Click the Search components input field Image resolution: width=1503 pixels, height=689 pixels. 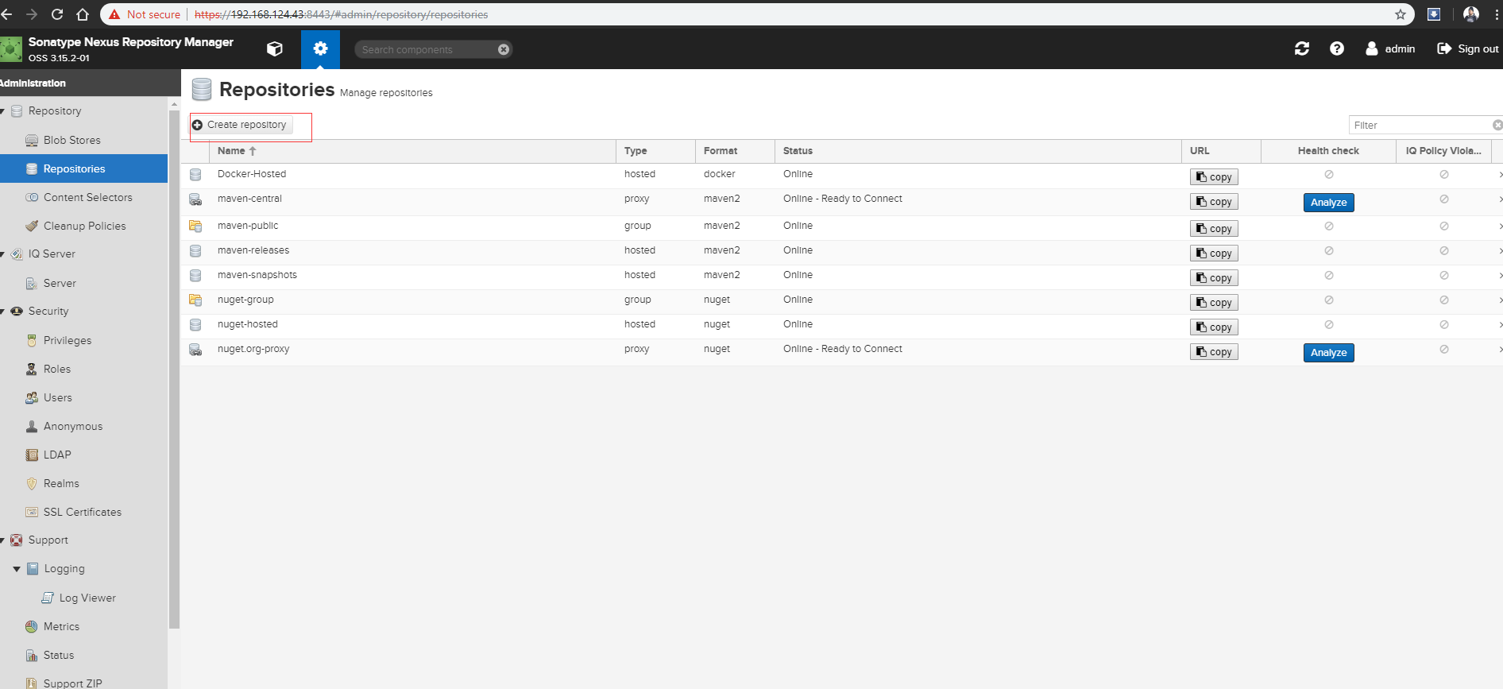(x=427, y=49)
